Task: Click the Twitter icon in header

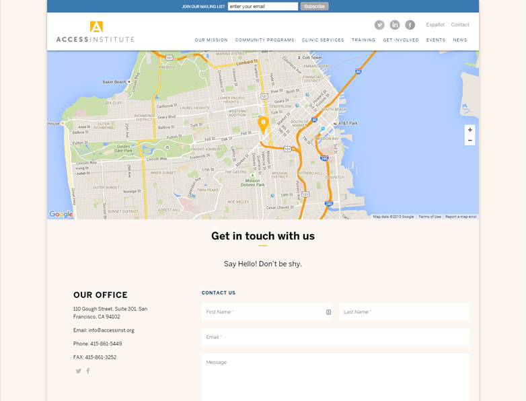Action: click(x=379, y=25)
